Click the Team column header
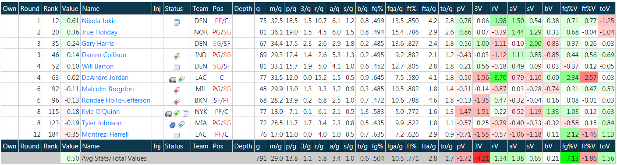 tap(200, 9)
